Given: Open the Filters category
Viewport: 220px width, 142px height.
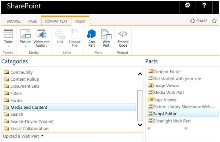Looking at the screenshot, I should [x=13, y=93].
